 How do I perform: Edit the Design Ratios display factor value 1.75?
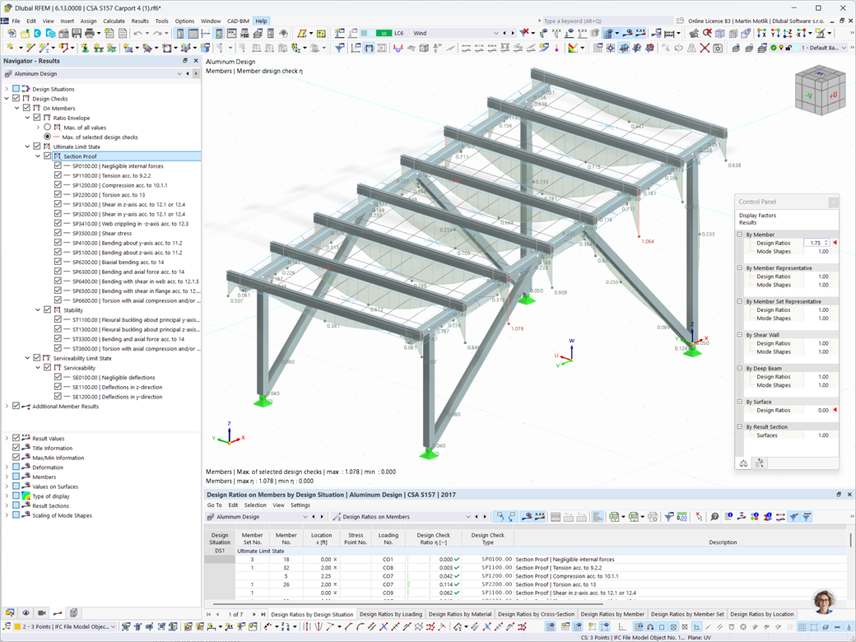point(816,242)
